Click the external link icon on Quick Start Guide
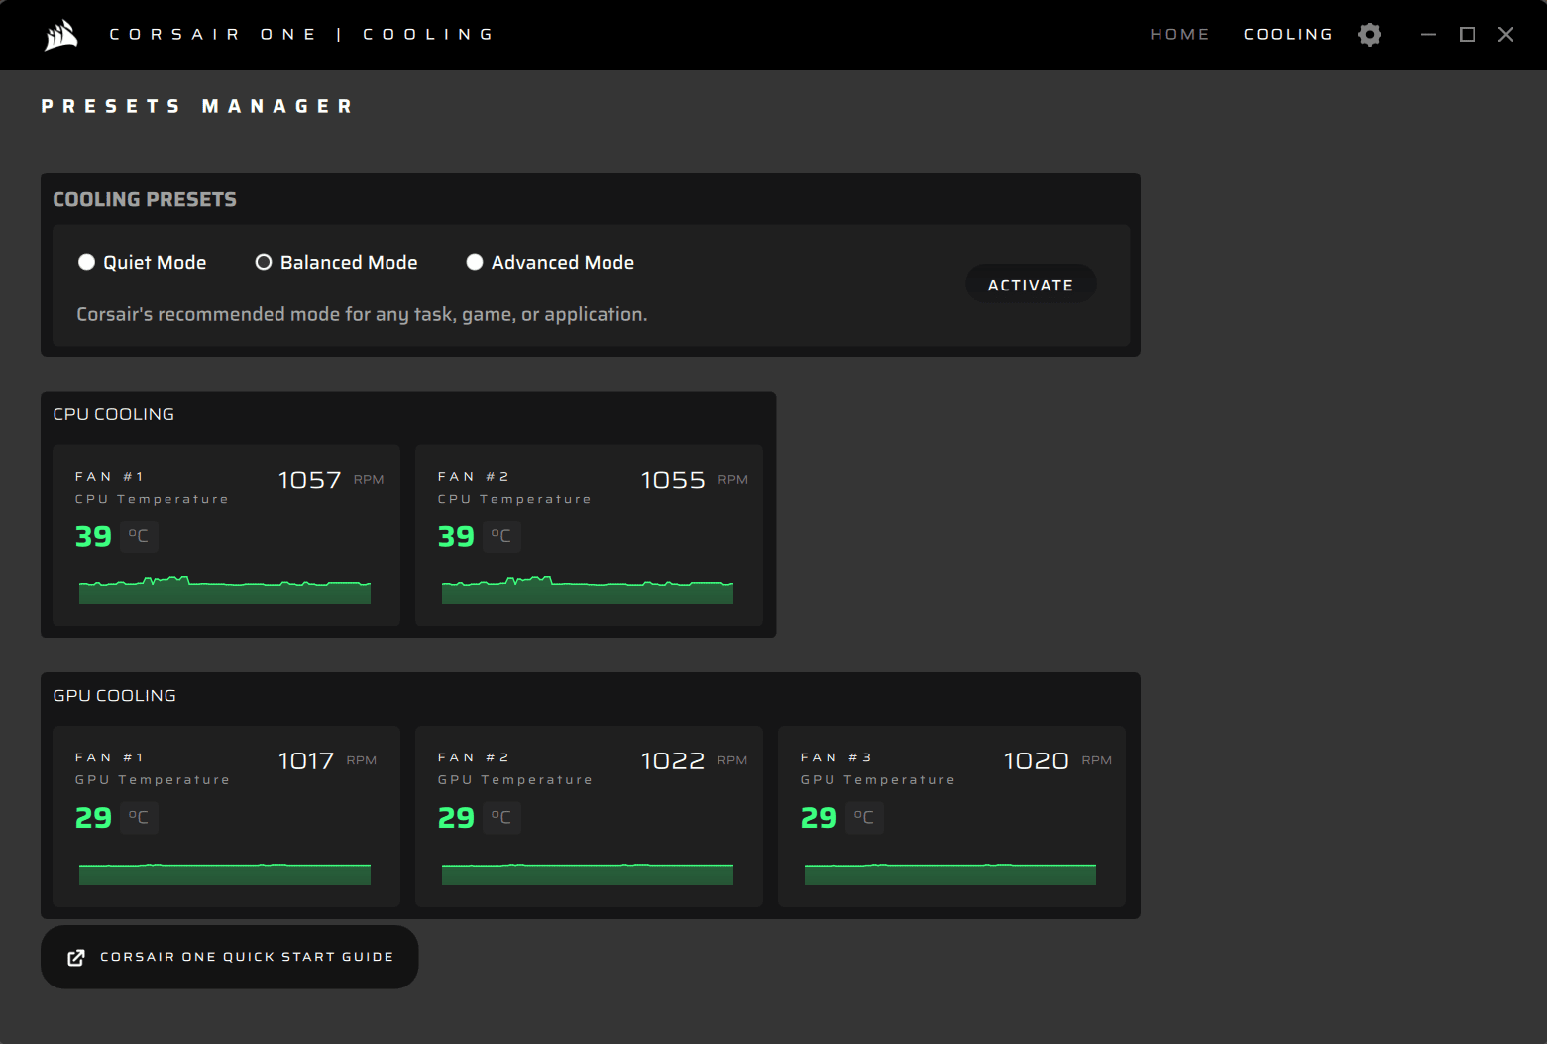Viewport: 1547px width, 1044px height. (76, 957)
